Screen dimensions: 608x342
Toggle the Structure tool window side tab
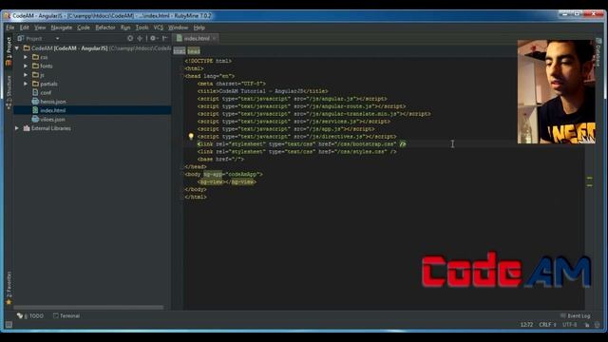coord(9,92)
